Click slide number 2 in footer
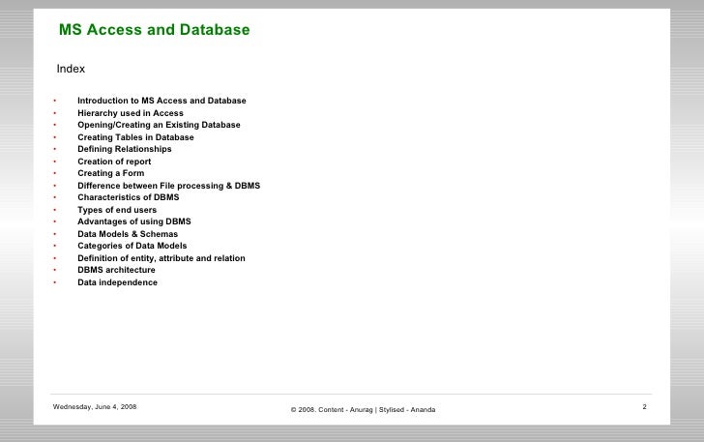This screenshot has height=442, width=704. point(644,407)
